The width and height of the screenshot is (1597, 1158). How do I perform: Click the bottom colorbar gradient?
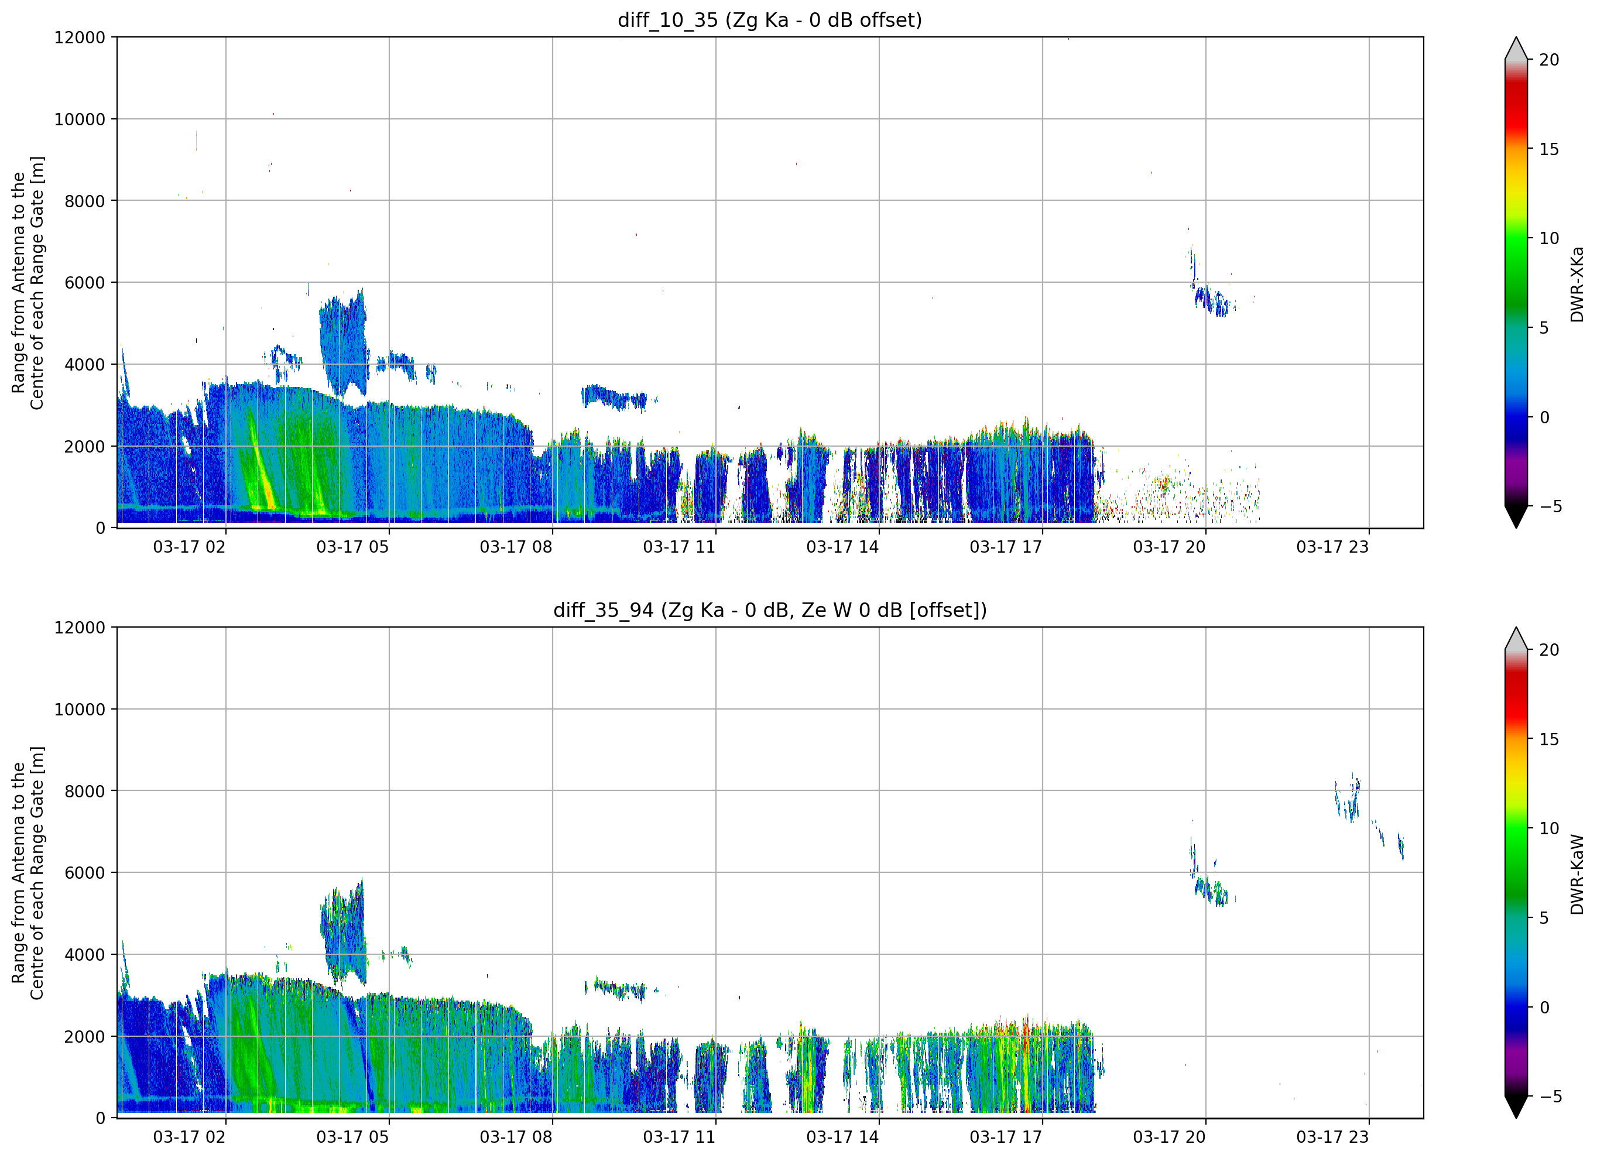1516,873
